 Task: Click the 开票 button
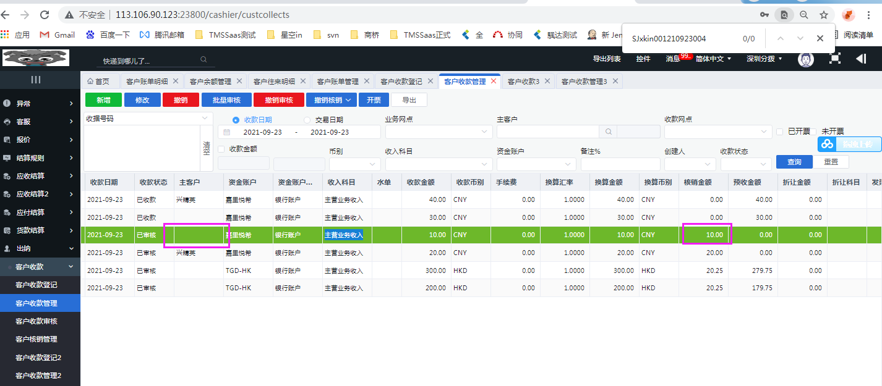tap(374, 100)
